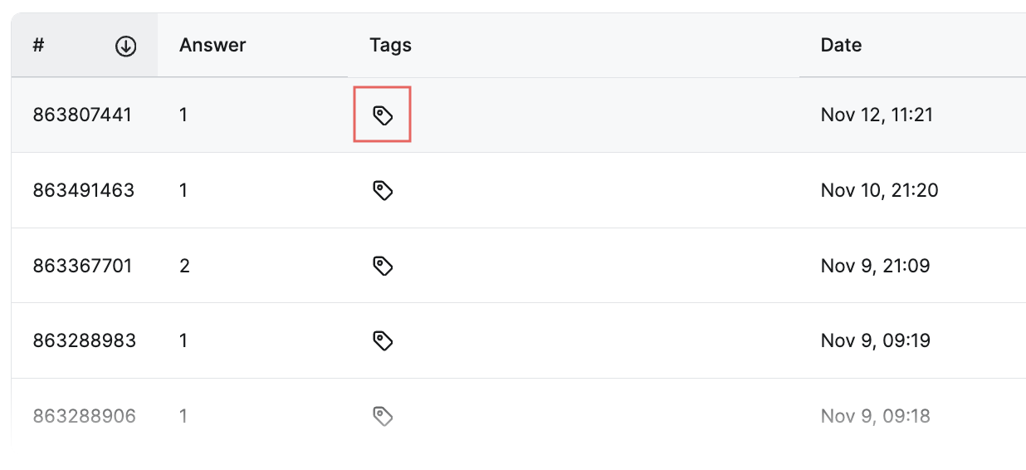Viewport: 1026px width, 470px height.
Task: Tag the response numbered 863288983
Action: tap(382, 340)
